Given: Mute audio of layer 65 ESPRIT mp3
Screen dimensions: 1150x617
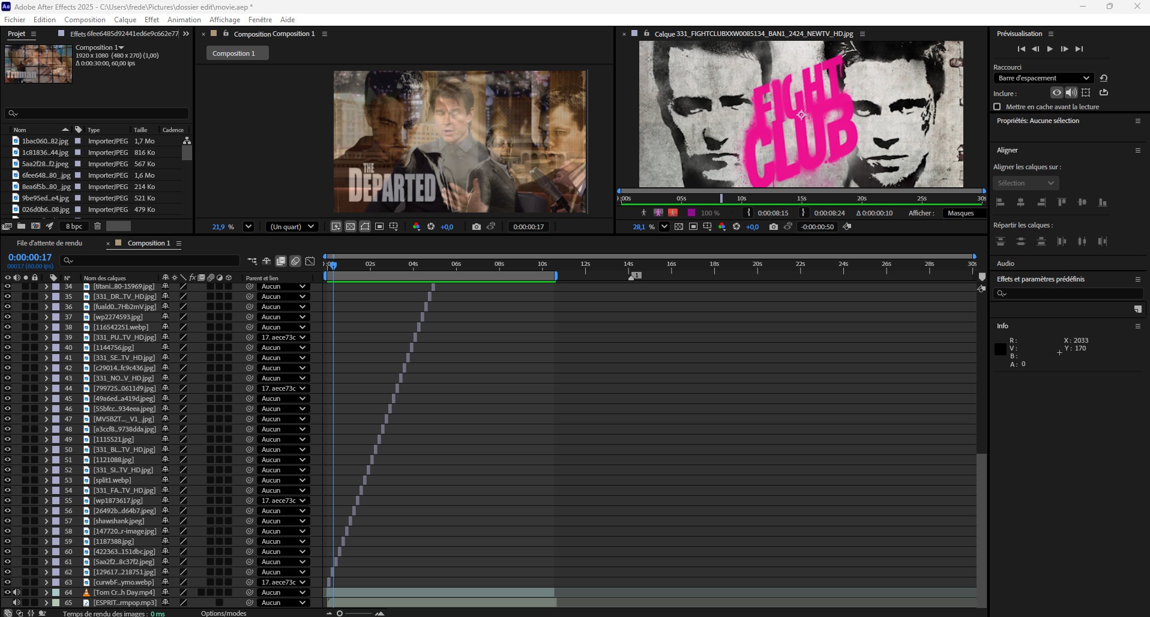Looking at the screenshot, I should coord(17,603).
